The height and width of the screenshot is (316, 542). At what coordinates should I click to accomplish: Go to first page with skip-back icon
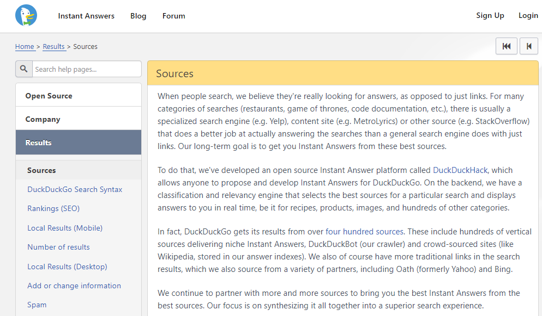pyautogui.click(x=507, y=46)
